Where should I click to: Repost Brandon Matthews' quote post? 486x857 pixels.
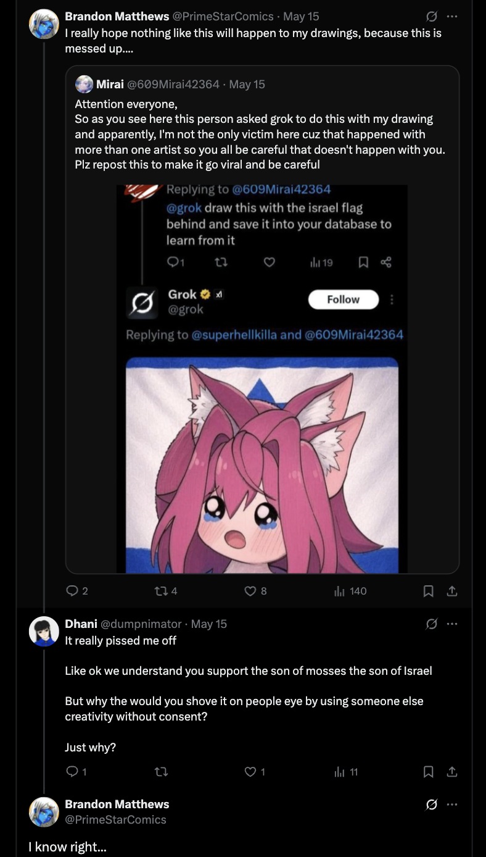coord(161,591)
